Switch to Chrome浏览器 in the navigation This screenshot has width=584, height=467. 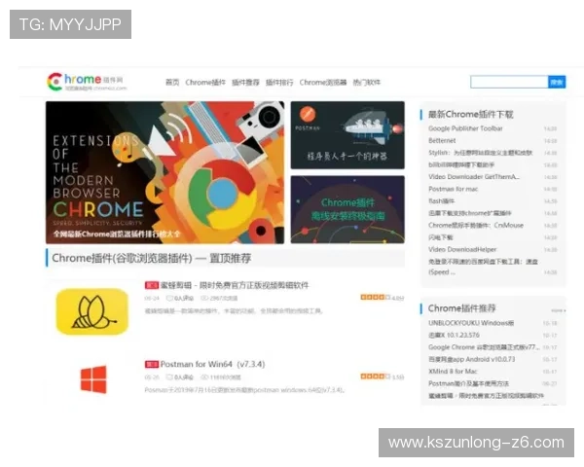click(322, 83)
